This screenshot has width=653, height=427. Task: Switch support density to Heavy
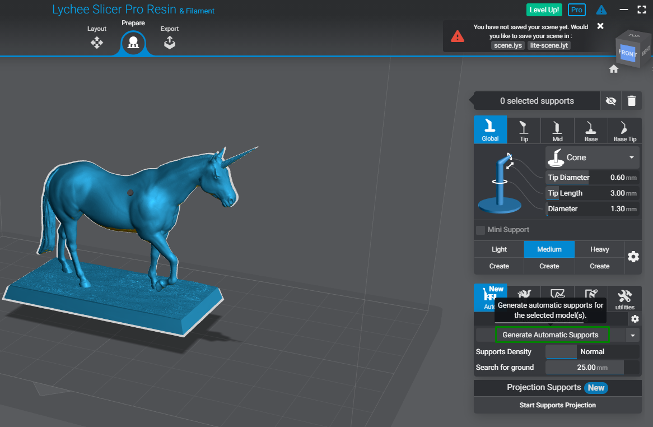[599, 249]
